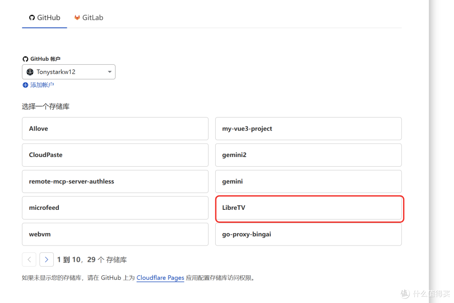The image size is (454, 303).
Task: Select the Allove repository
Action: tap(115, 128)
